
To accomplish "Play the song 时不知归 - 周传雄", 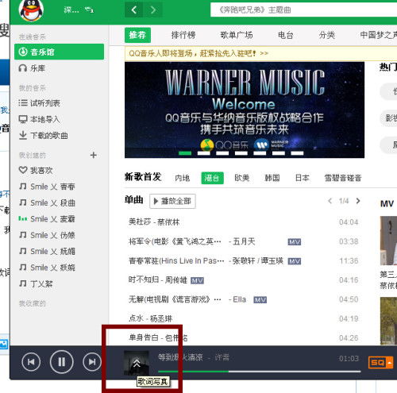I will (x=158, y=279).
